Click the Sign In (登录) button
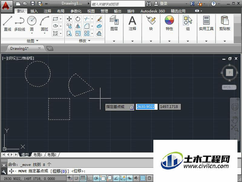Image resolution: width=242 pixels, height=182 pixels. tap(161, 4)
